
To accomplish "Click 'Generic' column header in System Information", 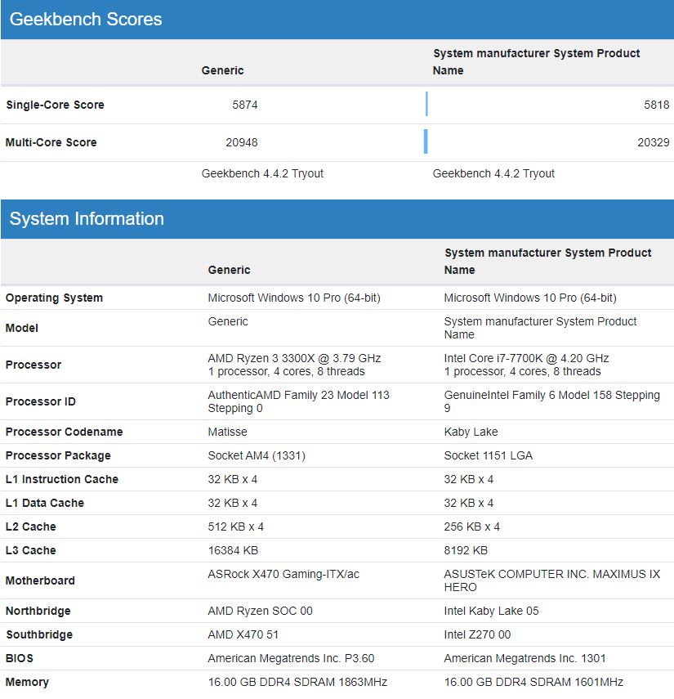I will click(x=230, y=270).
